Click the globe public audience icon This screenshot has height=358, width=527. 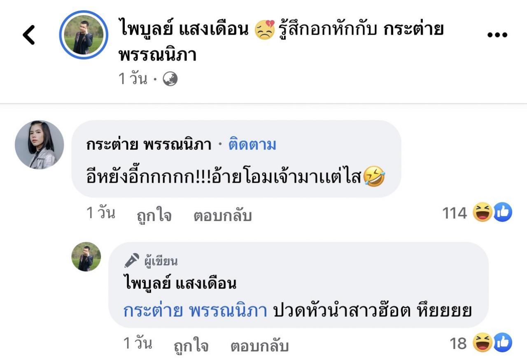point(170,79)
